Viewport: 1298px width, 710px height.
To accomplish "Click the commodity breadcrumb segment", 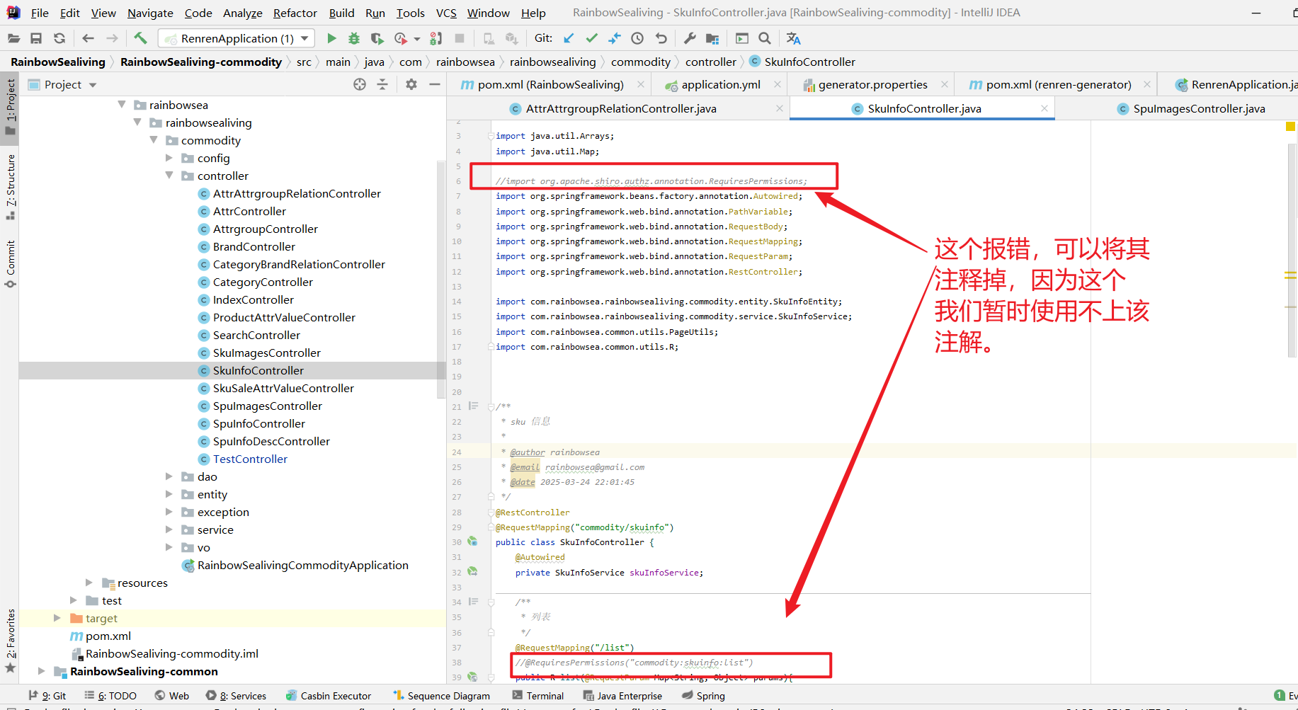I will coord(640,62).
